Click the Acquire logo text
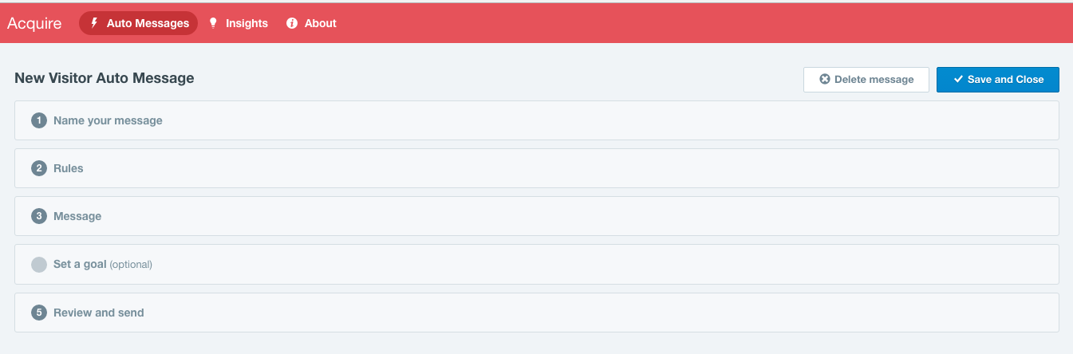The height and width of the screenshot is (354, 1073). tap(34, 23)
